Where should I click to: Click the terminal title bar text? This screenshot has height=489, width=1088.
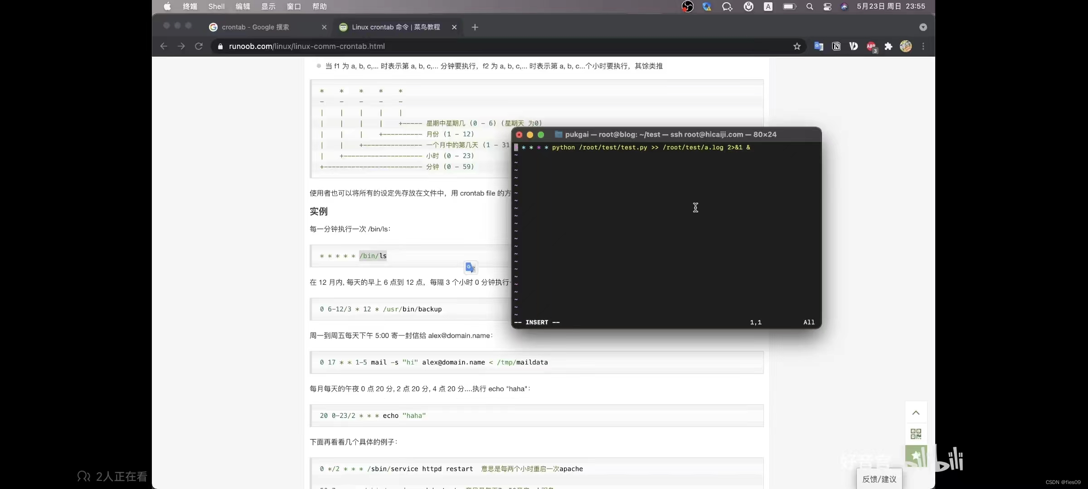670,134
